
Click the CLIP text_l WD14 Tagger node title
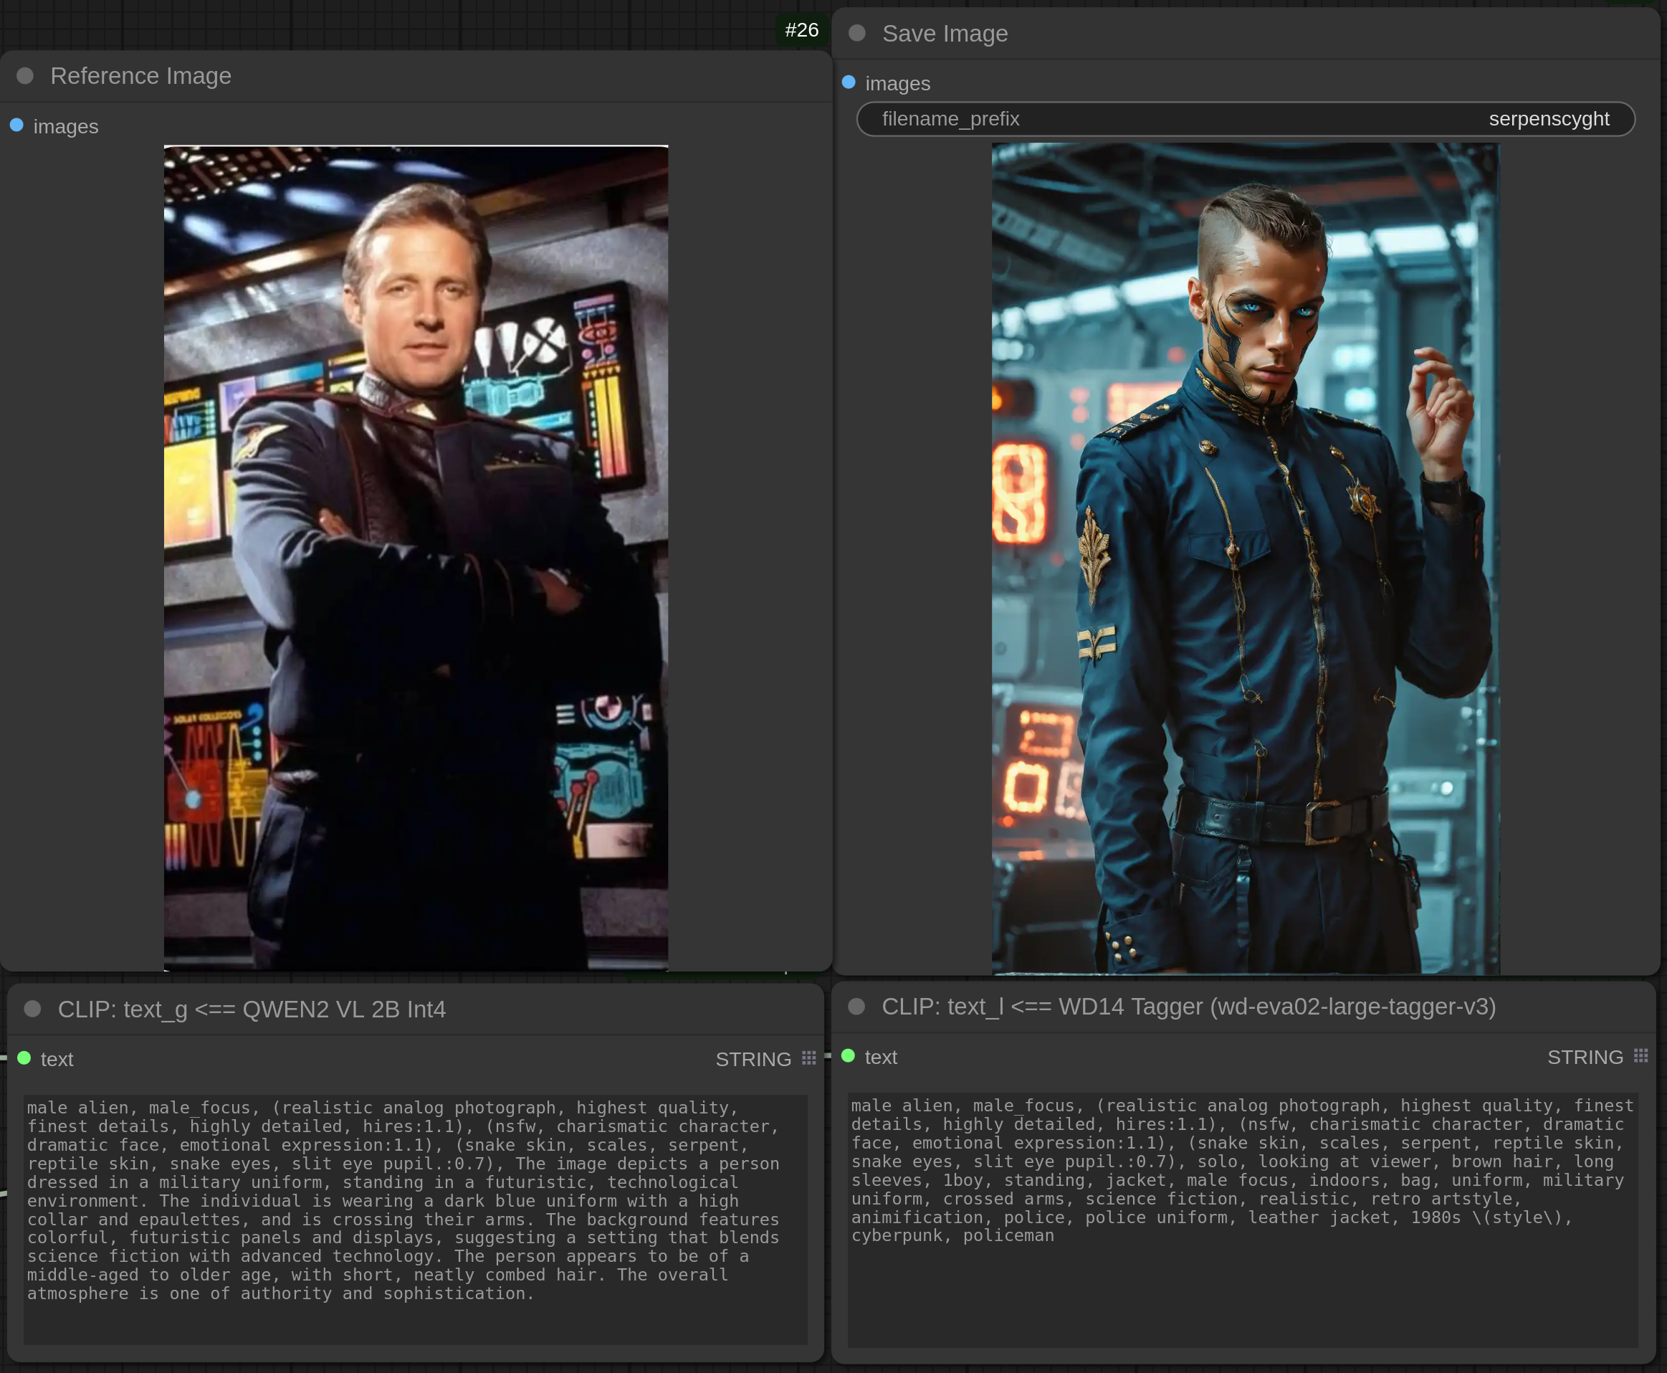tap(1188, 1007)
